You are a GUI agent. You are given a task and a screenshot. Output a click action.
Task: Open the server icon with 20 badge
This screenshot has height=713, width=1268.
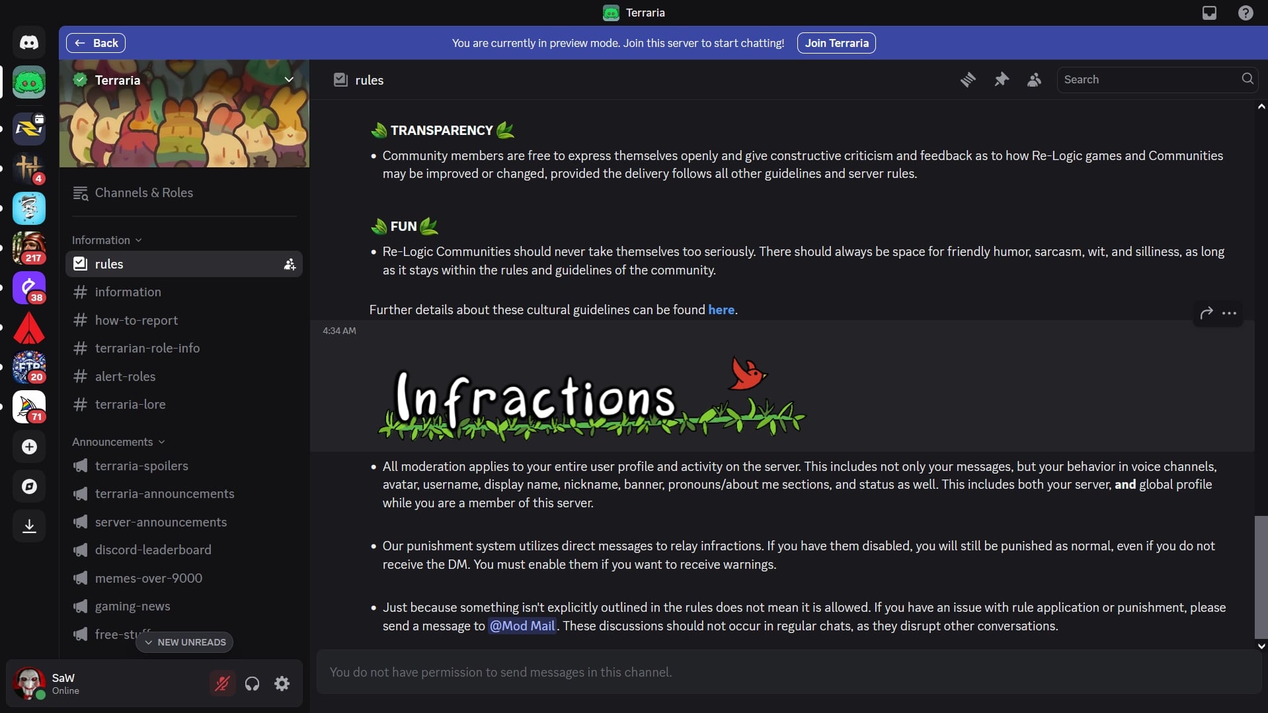tap(29, 367)
